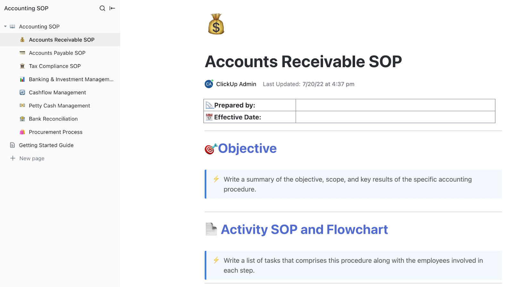Click the ClickUp Admin avatar
The height and width of the screenshot is (287, 513).
tap(209, 84)
